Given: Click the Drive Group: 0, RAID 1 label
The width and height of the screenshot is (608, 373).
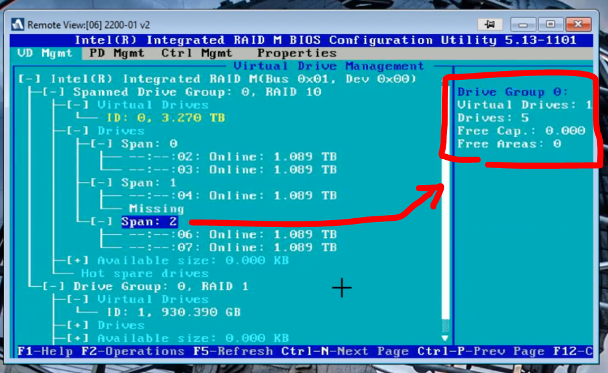Looking at the screenshot, I should tap(161, 287).
